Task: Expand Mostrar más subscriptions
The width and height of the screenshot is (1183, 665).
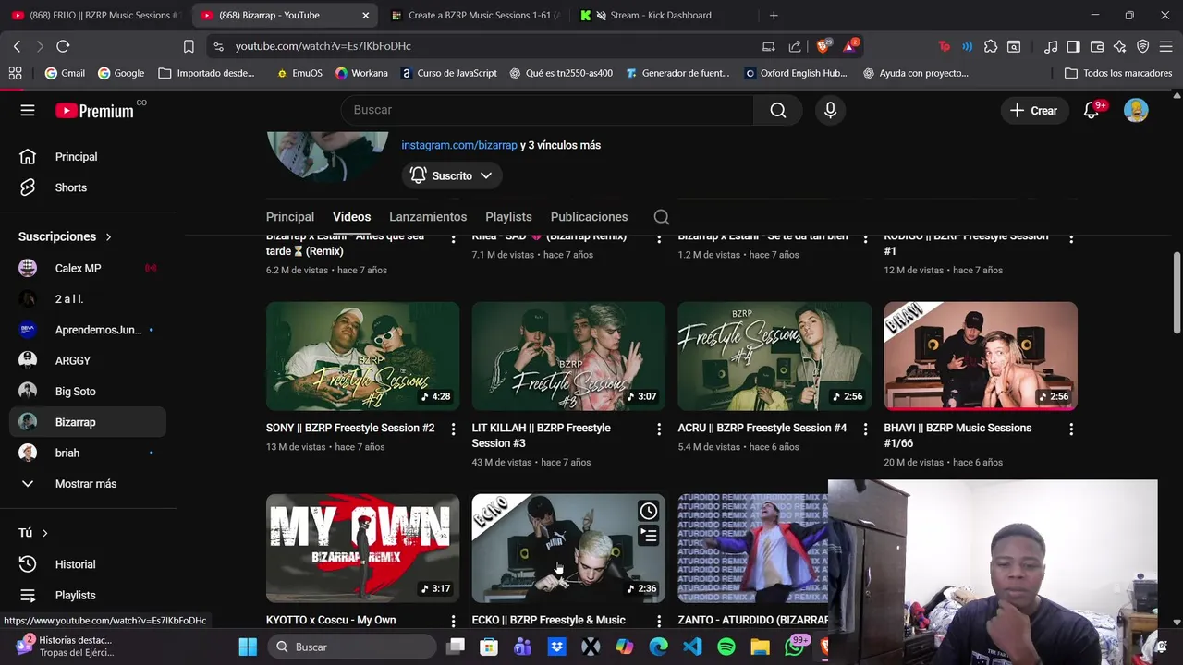Action: point(88,484)
